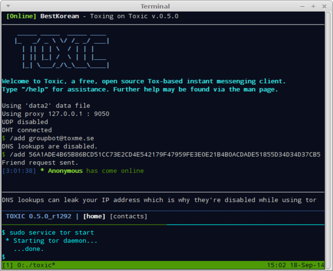333x271 pixels.
Task: Click the [3:01:38] timestamp
Action: point(19,171)
